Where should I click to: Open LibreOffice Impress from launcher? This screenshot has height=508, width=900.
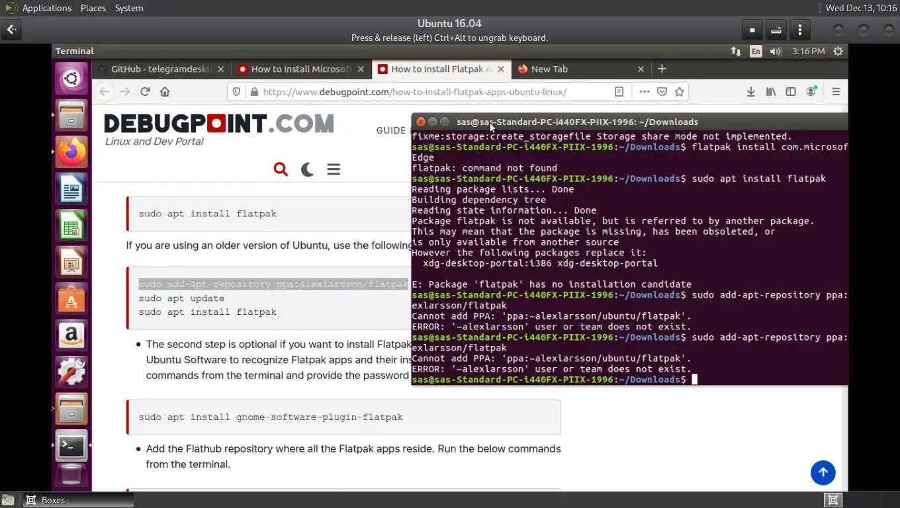[x=71, y=263]
